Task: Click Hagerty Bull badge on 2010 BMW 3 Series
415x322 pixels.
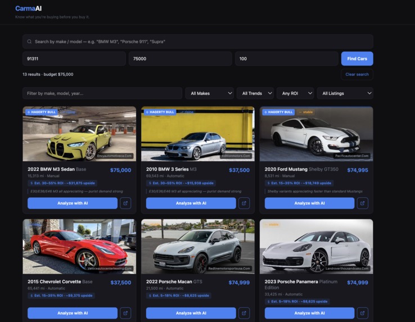Action: (160, 112)
